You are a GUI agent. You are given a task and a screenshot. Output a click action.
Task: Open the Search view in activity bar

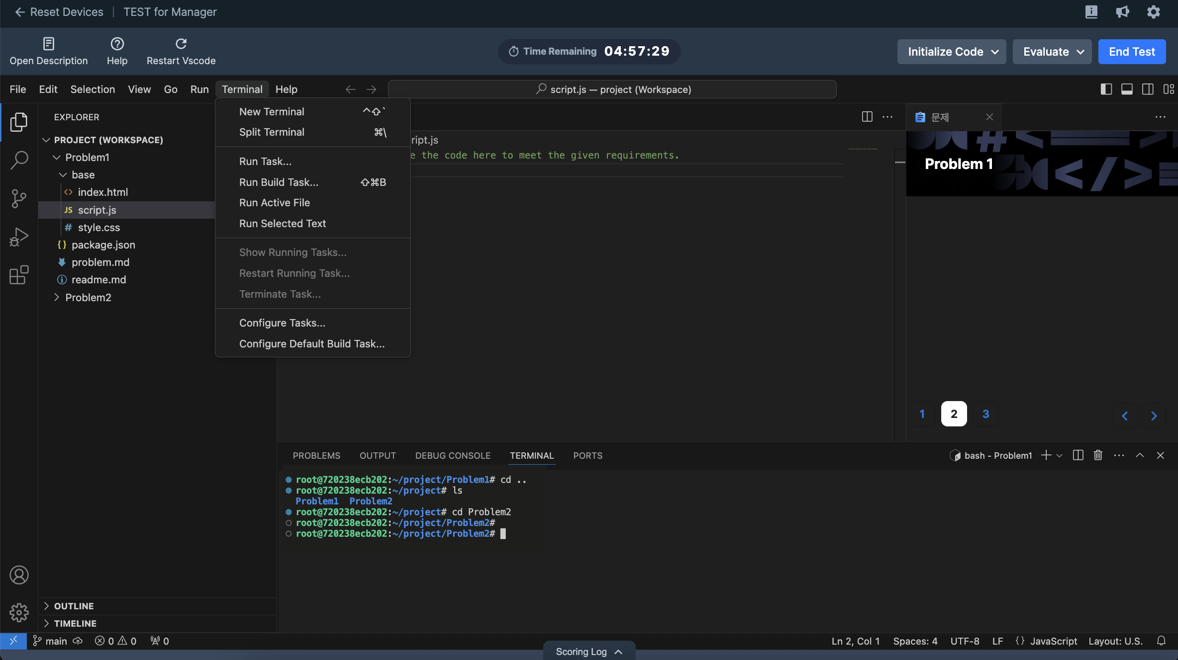pos(19,160)
